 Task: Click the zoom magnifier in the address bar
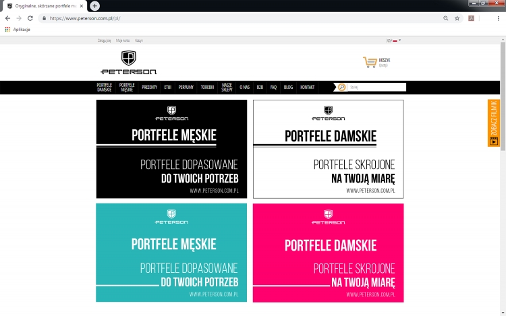point(445,18)
